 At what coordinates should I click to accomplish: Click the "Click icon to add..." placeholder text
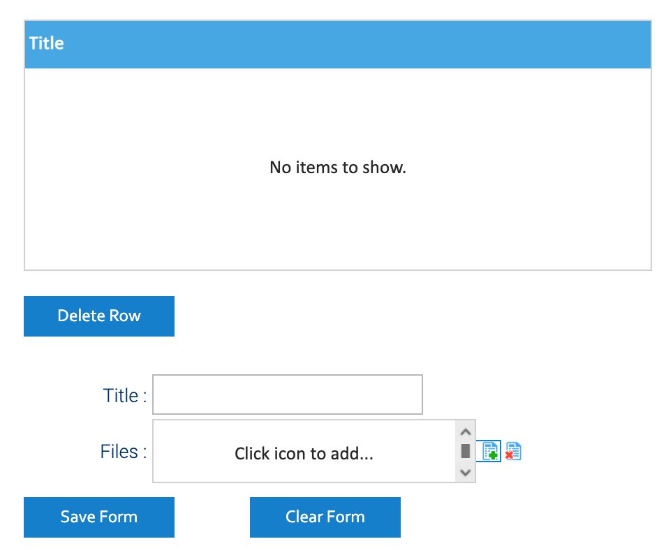(304, 454)
